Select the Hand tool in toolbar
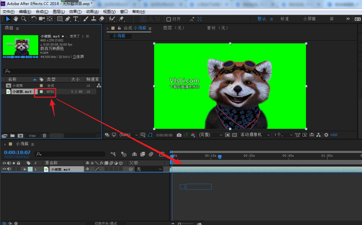The image size is (362, 225). coord(16,19)
